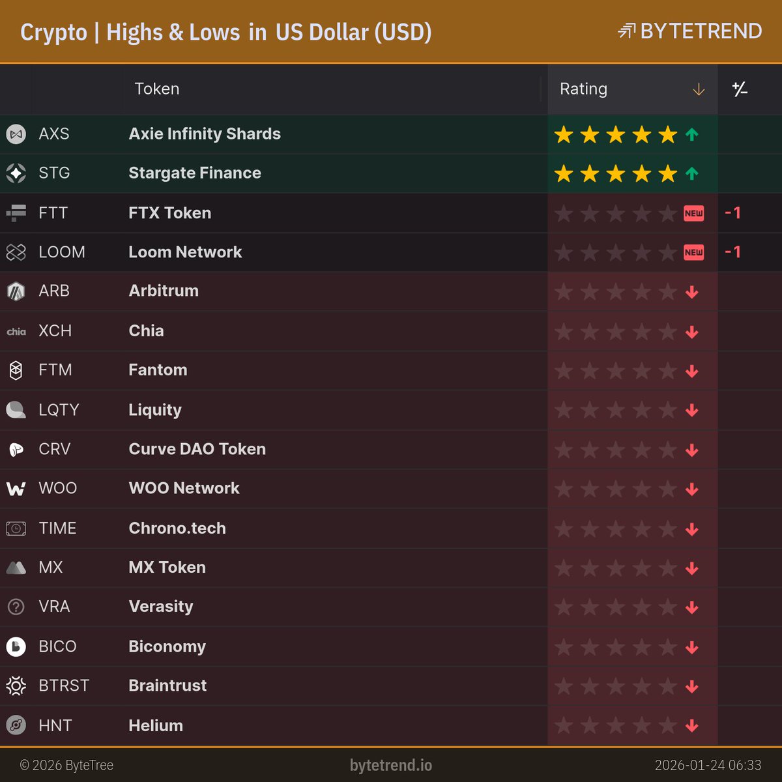782x782 pixels.
Task: Click the Biconomy logo icon
Action: [x=16, y=646]
